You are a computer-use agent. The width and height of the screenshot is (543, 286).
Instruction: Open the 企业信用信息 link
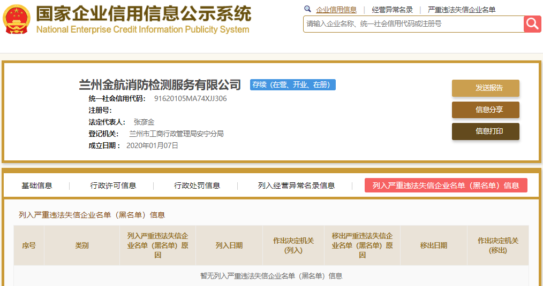pyautogui.click(x=336, y=10)
